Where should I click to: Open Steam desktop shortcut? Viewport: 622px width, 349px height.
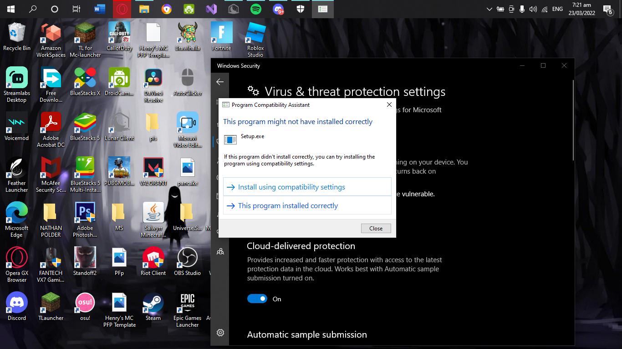click(153, 306)
